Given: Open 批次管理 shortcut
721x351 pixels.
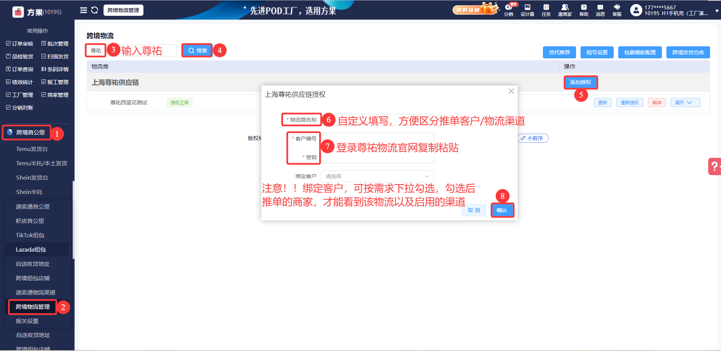Looking at the screenshot, I should pyautogui.click(x=55, y=44).
